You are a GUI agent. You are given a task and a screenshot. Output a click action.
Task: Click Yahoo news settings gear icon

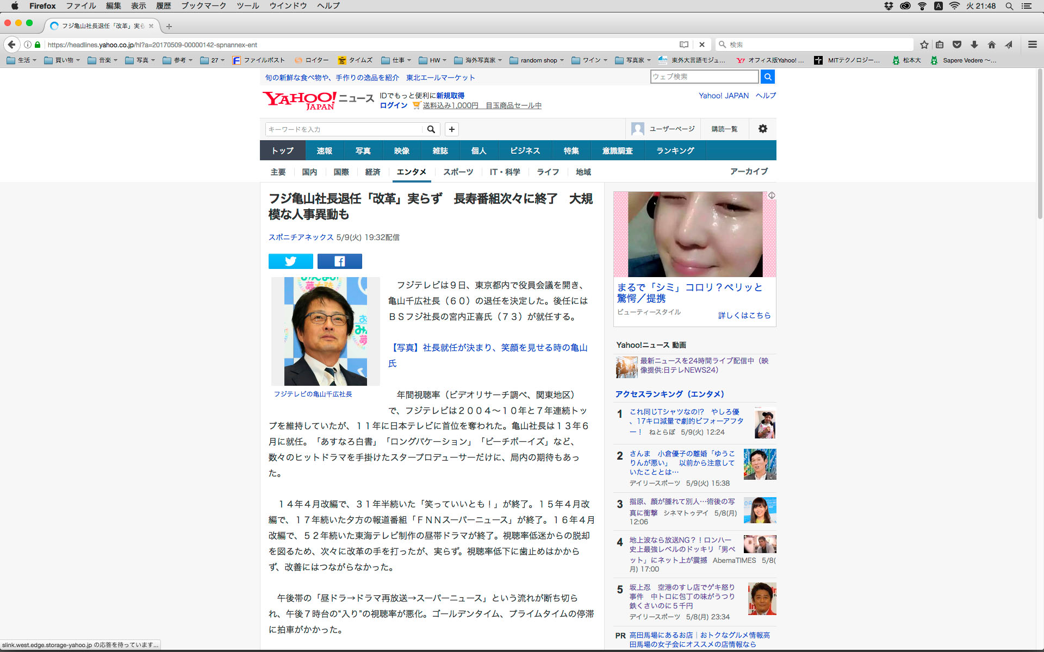[763, 129]
